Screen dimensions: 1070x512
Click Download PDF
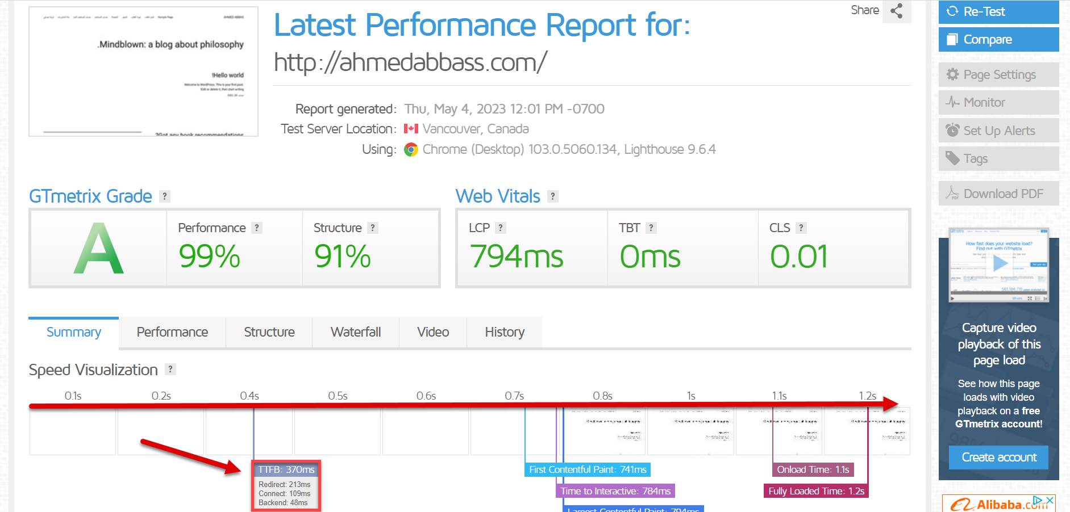point(999,194)
